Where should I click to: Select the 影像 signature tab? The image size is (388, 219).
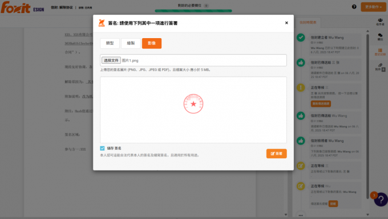pyautogui.click(x=152, y=43)
